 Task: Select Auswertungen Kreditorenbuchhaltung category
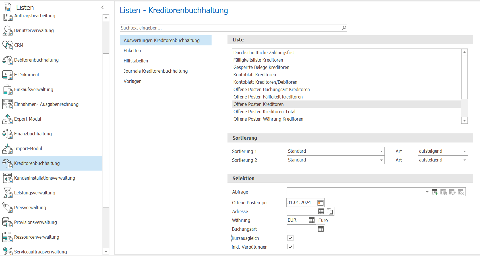(165, 40)
